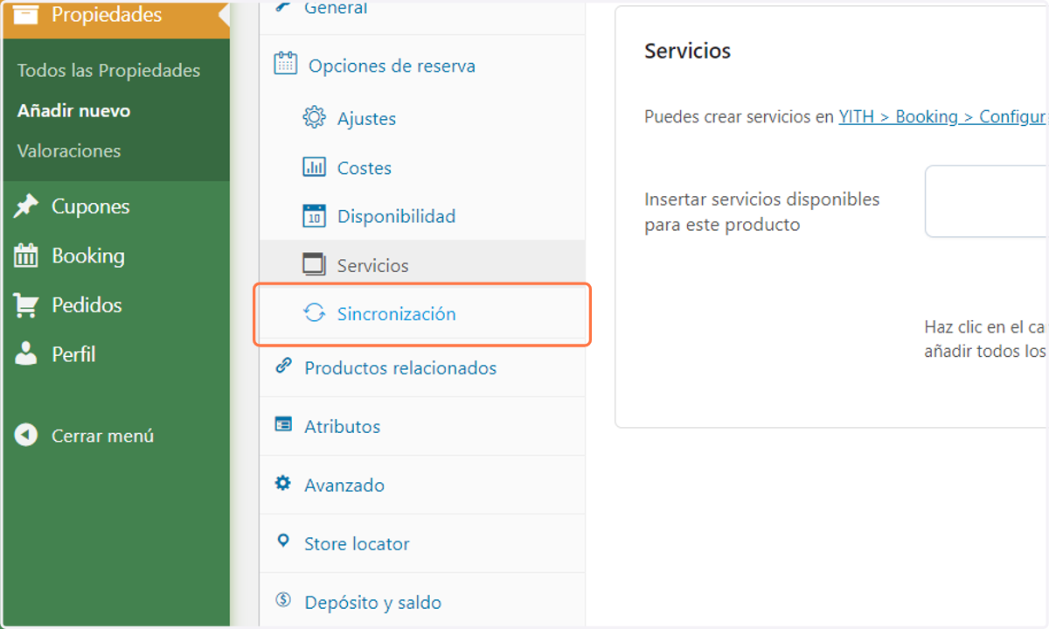This screenshot has height=629, width=1049.
Task: Click the Costes bar chart icon
Action: pos(314,166)
